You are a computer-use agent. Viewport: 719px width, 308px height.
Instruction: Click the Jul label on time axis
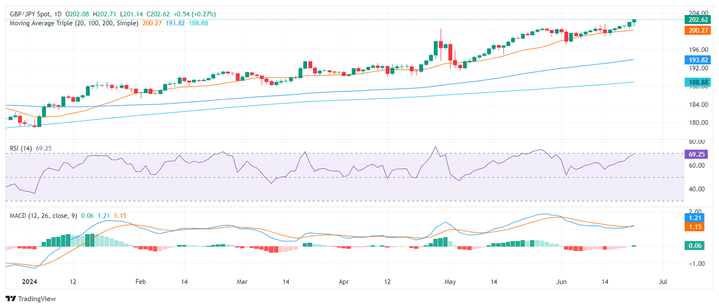pyautogui.click(x=662, y=282)
